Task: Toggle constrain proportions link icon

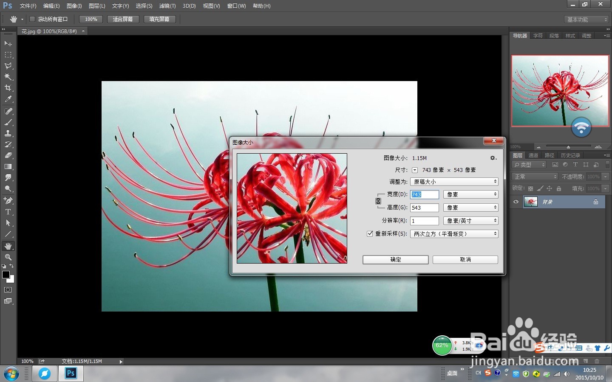Action: pos(378,201)
